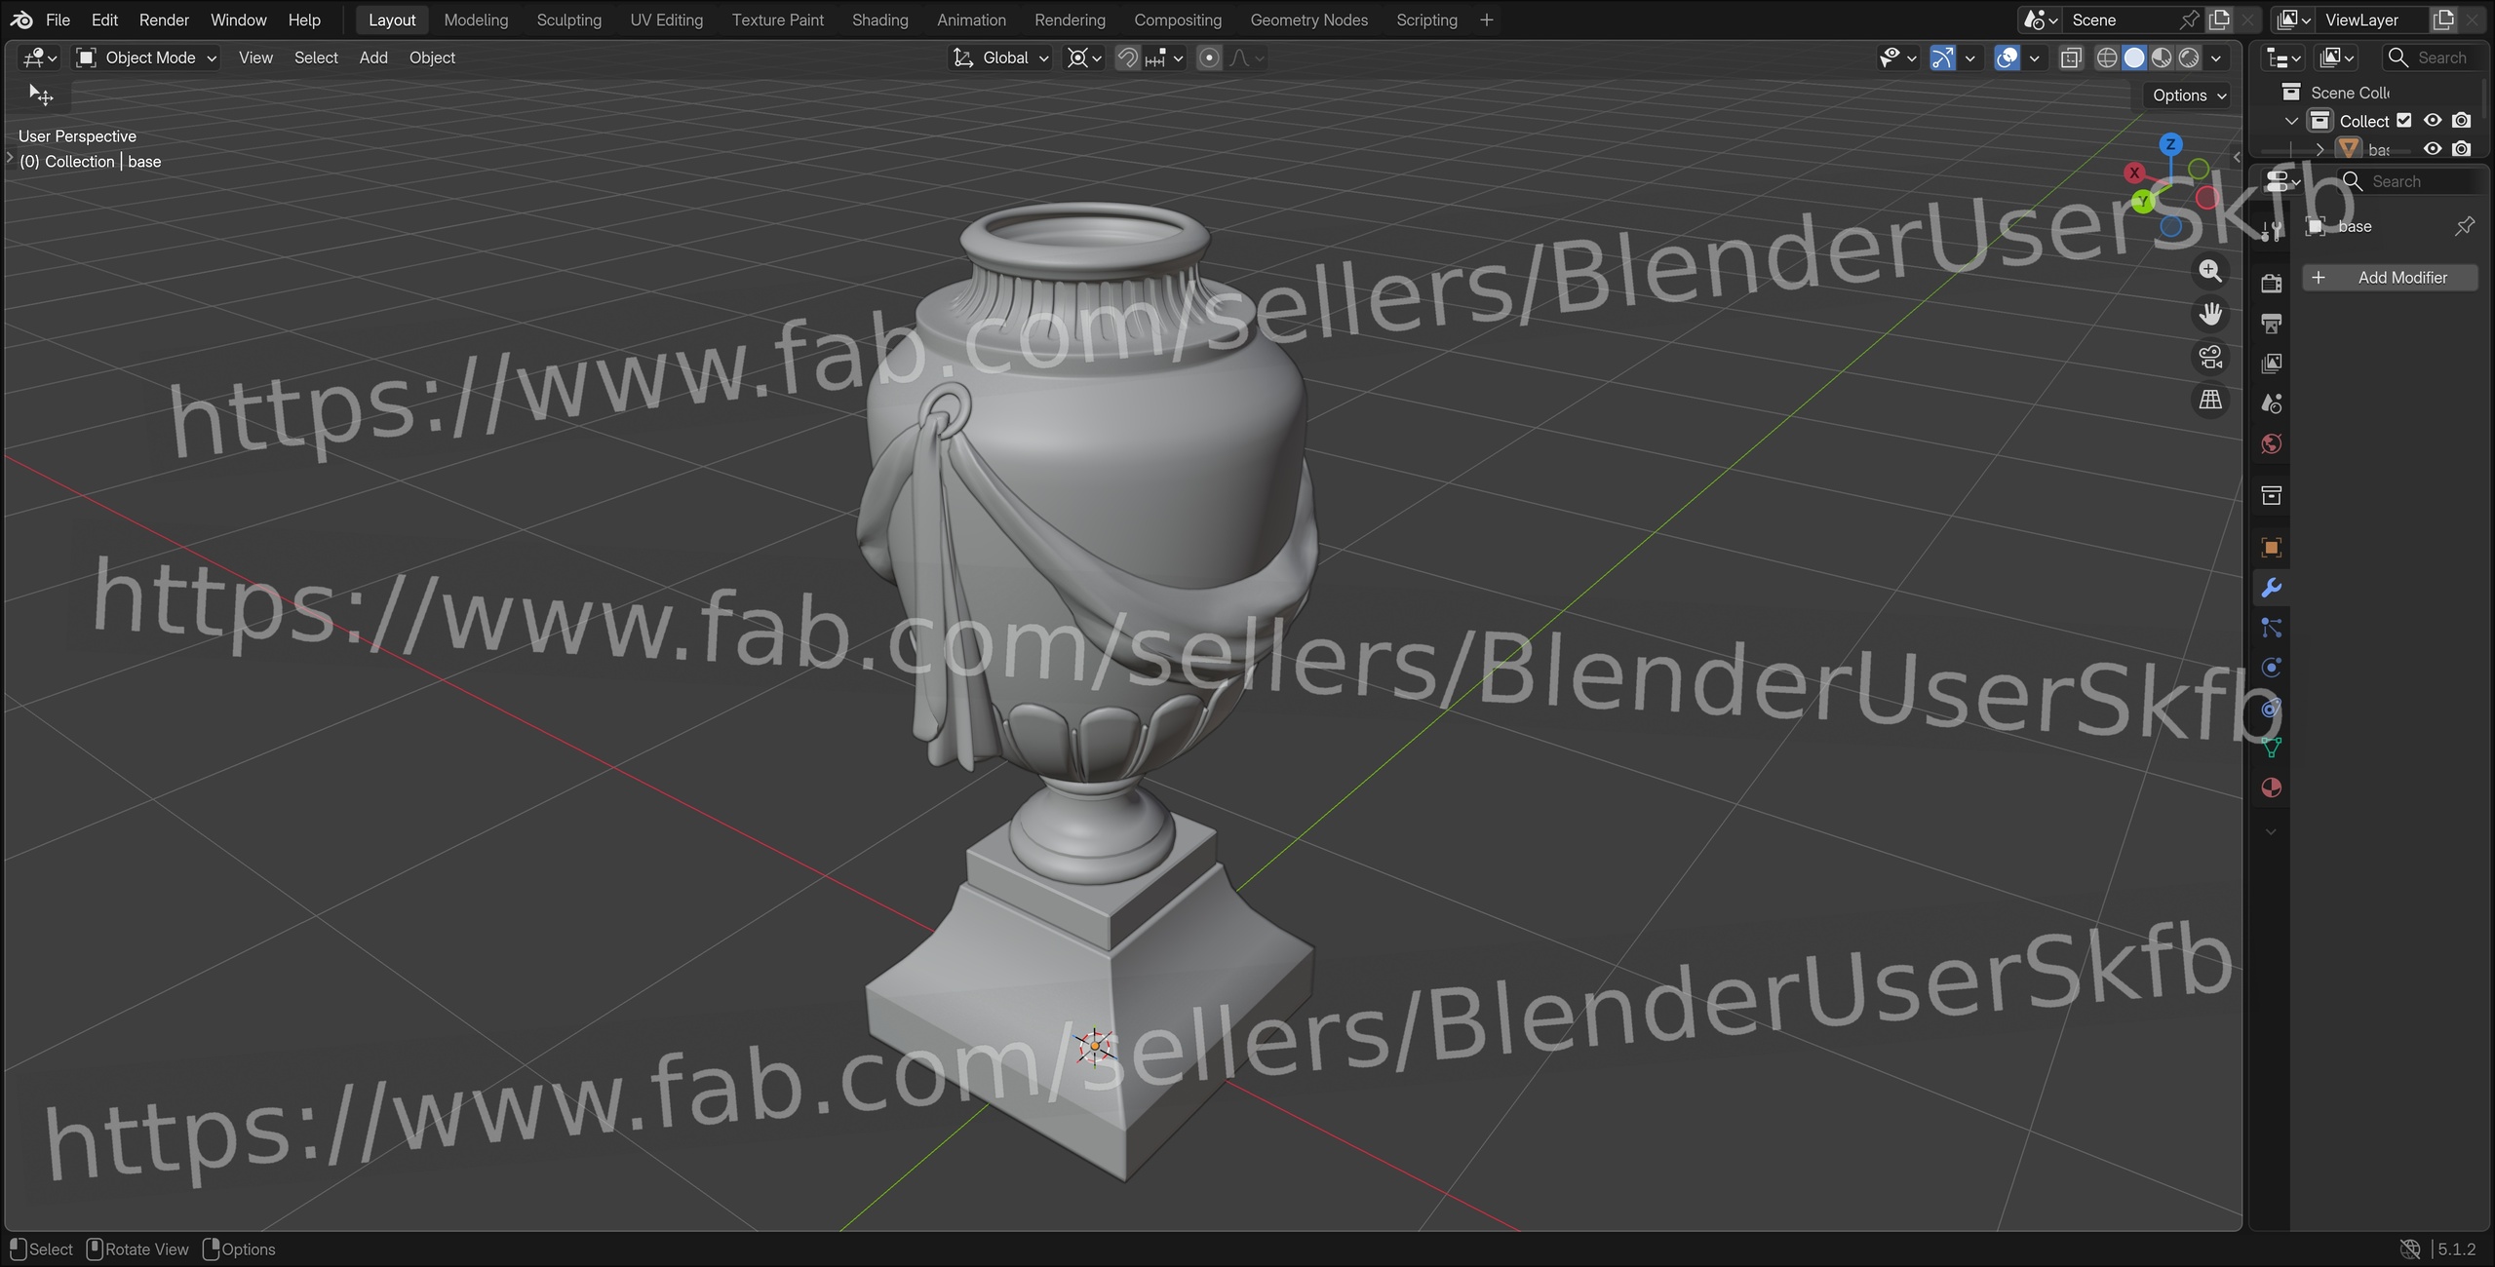Open the Blender logo application menu
This screenshot has width=2495, height=1267.
coord(21,19)
